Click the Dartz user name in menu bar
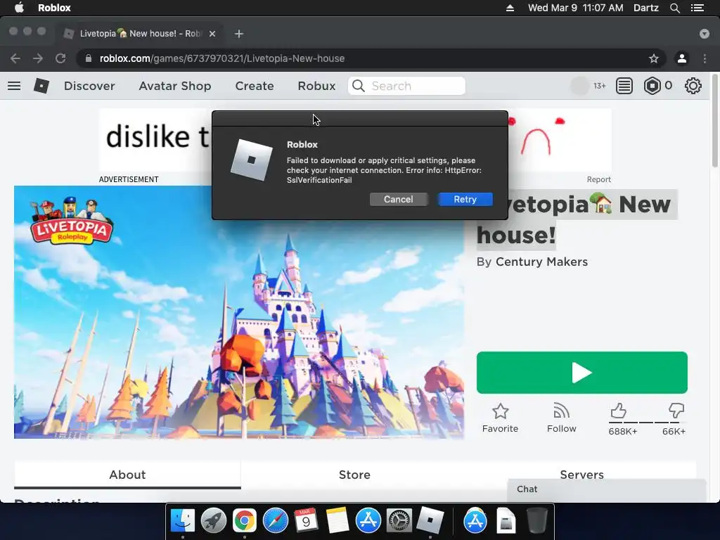 click(645, 8)
